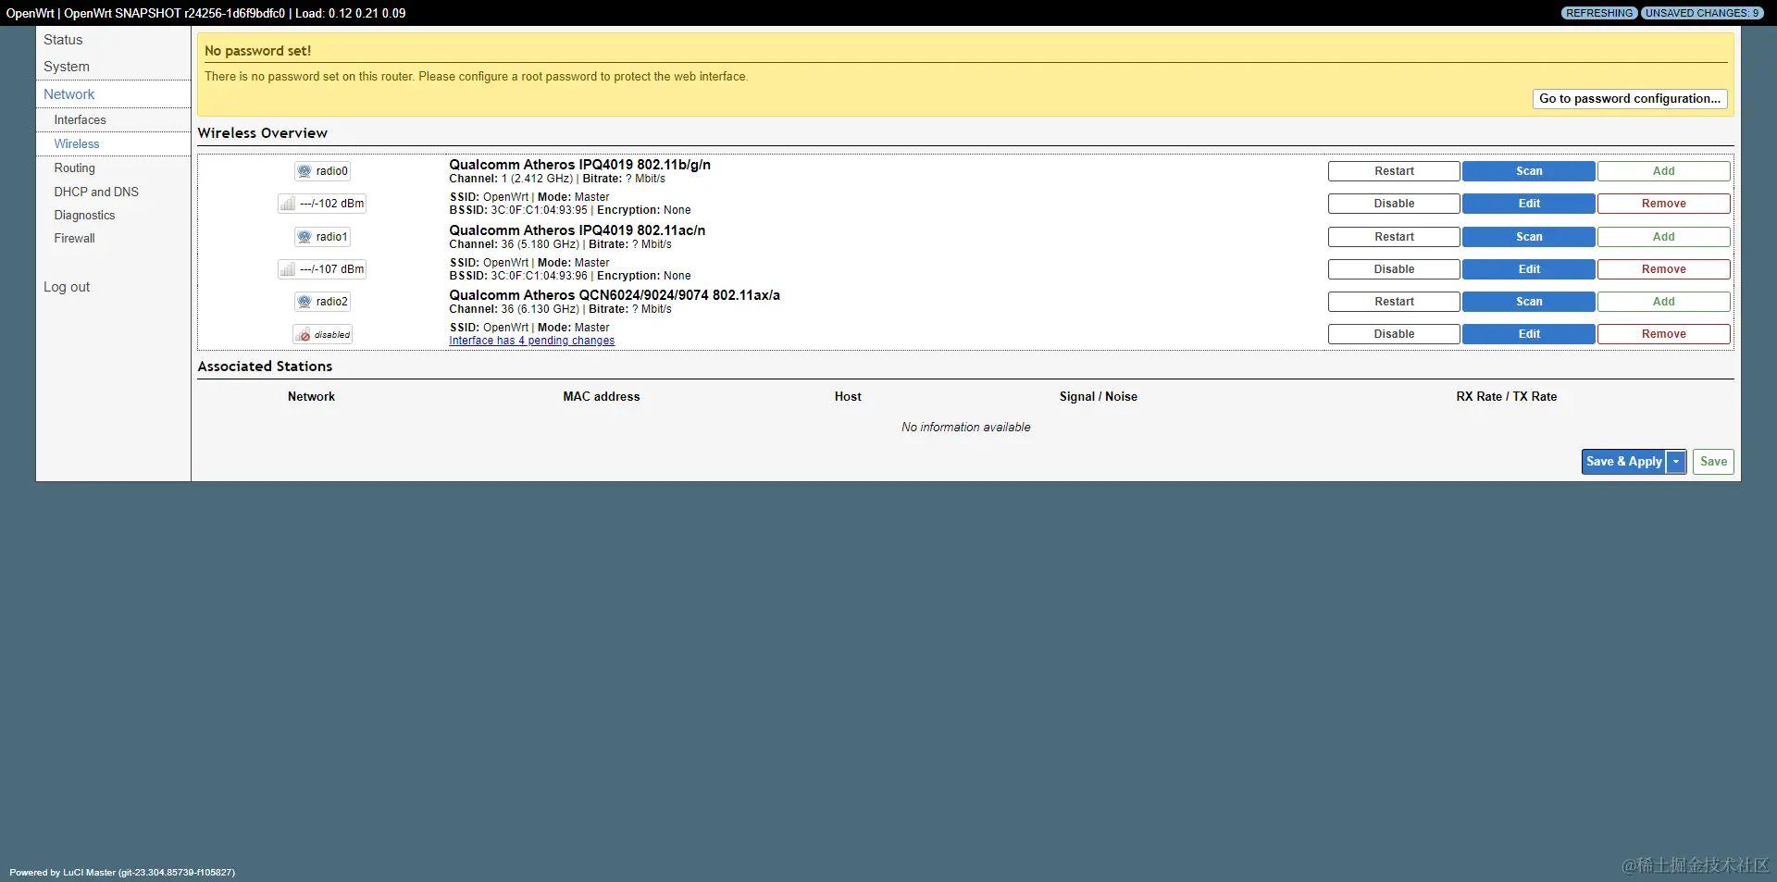Image resolution: width=1777 pixels, height=882 pixels.
Task: Open the Diagnostics page
Action: click(84, 216)
